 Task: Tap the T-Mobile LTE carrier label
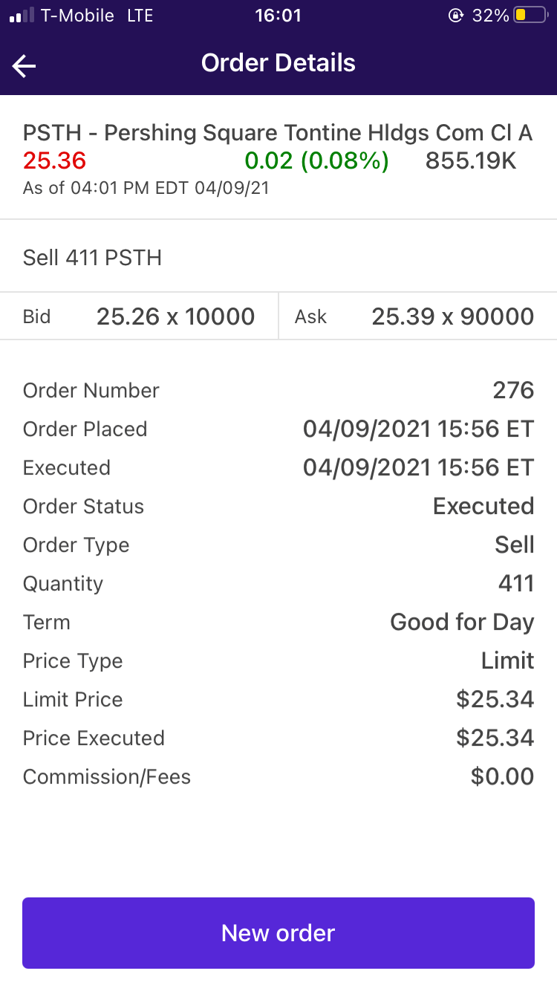coord(97,16)
